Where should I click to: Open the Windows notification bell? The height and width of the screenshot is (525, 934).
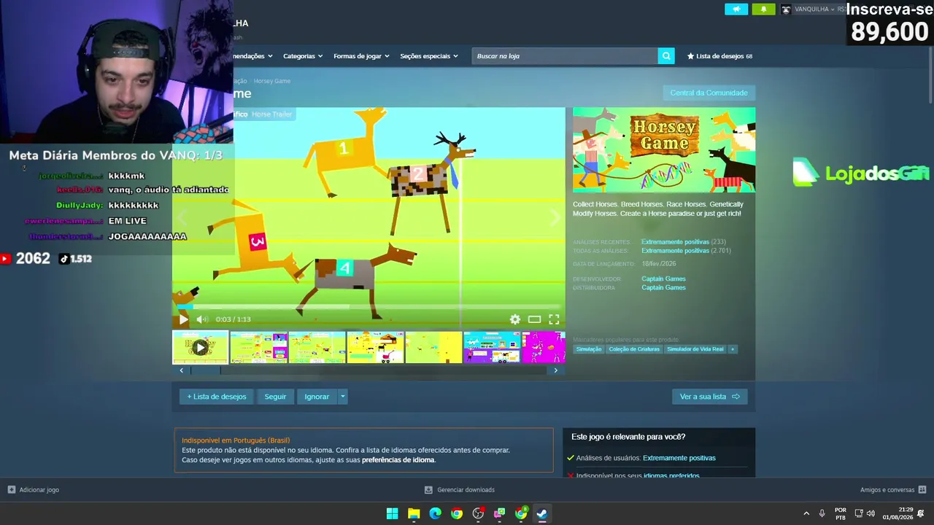coord(921,513)
